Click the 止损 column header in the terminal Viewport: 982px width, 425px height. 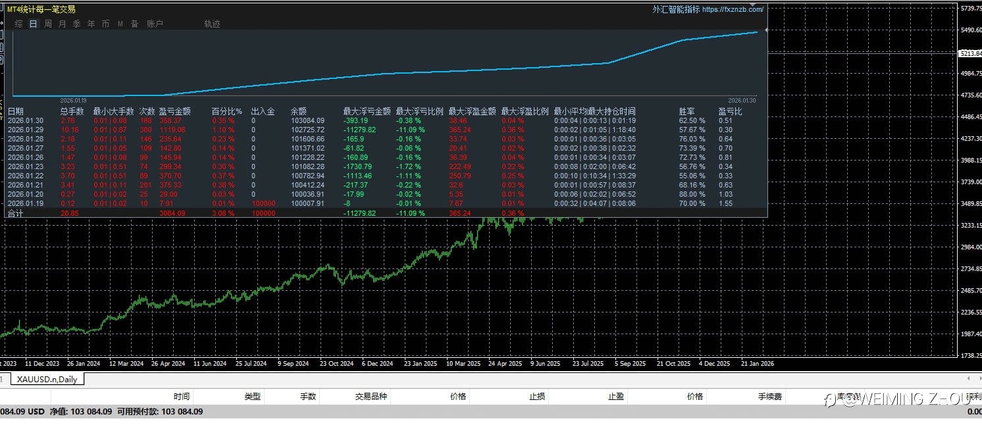[x=537, y=396]
